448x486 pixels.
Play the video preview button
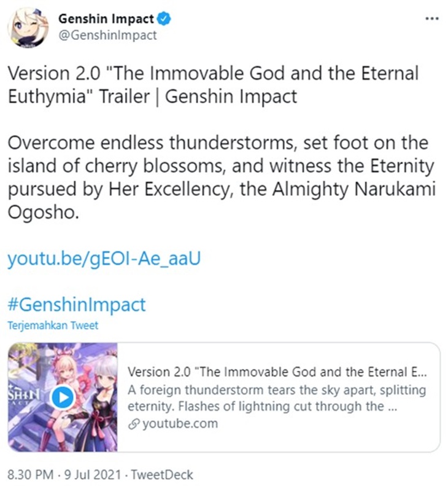coord(63,397)
